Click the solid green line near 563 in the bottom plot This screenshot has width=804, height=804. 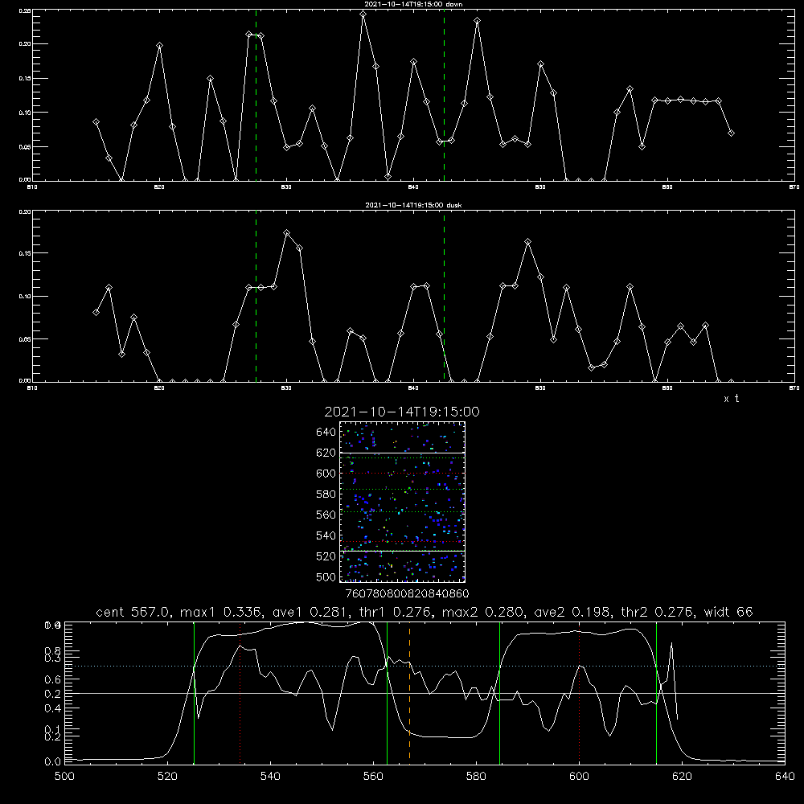(x=387, y=692)
